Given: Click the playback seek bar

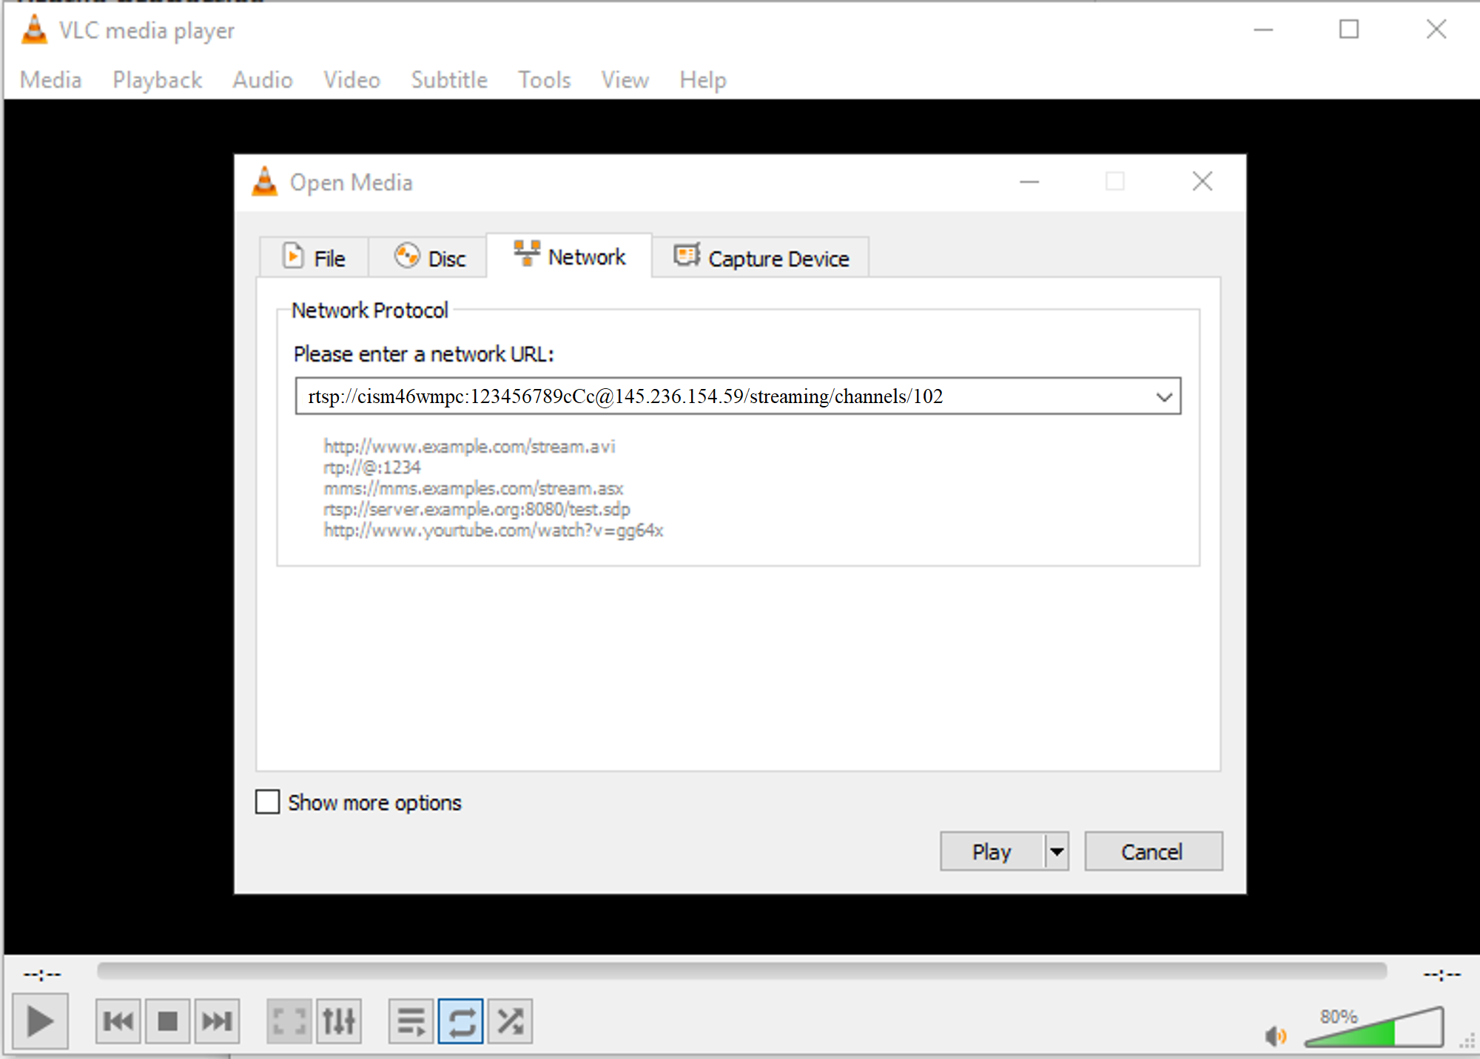Looking at the screenshot, I should click(x=741, y=971).
